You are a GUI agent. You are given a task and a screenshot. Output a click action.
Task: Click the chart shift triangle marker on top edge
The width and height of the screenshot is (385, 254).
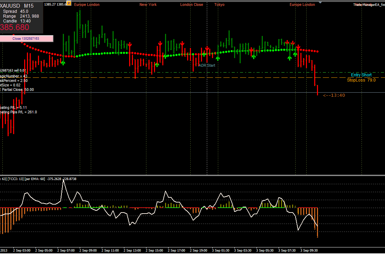click(320, 2)
